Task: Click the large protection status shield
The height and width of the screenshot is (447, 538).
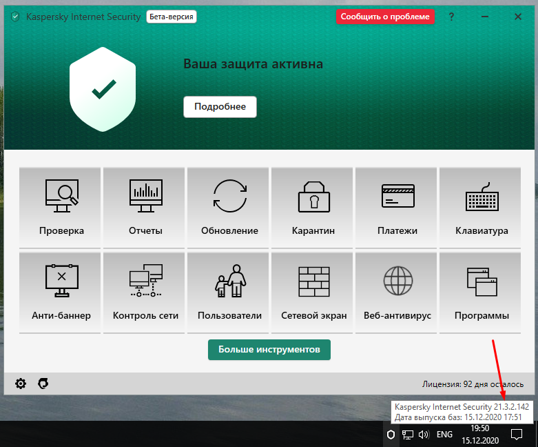Action: click(103, 90)
